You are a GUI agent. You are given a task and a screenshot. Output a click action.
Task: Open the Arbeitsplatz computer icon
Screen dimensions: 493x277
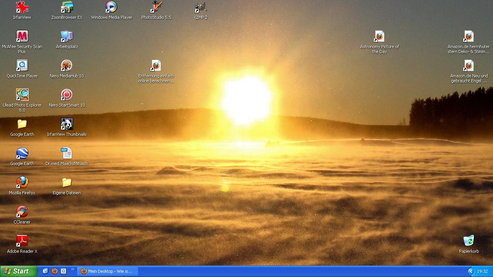67,37
